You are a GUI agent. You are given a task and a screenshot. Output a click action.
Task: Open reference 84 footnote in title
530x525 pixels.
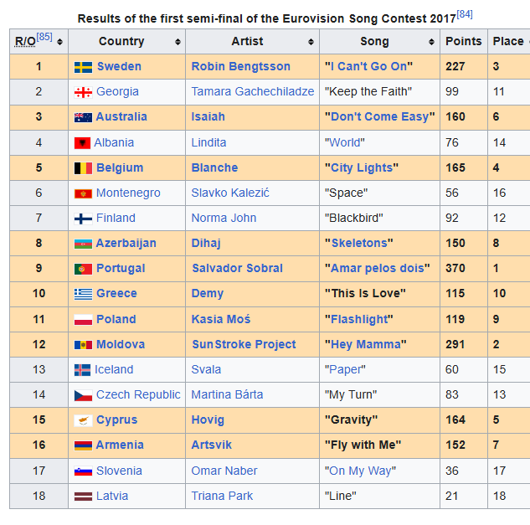465,14
